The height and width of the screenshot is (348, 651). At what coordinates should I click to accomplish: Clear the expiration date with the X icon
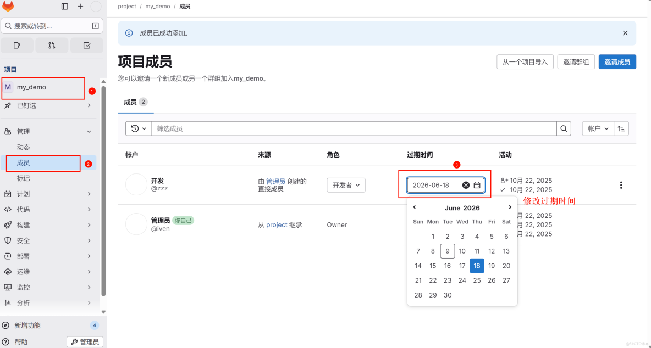click(x=466, y=185)
